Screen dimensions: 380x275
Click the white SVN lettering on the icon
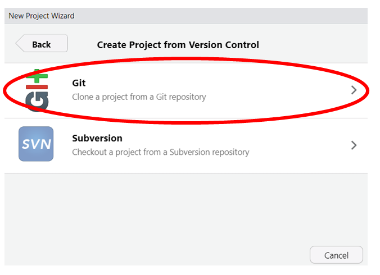click(37, 144)
